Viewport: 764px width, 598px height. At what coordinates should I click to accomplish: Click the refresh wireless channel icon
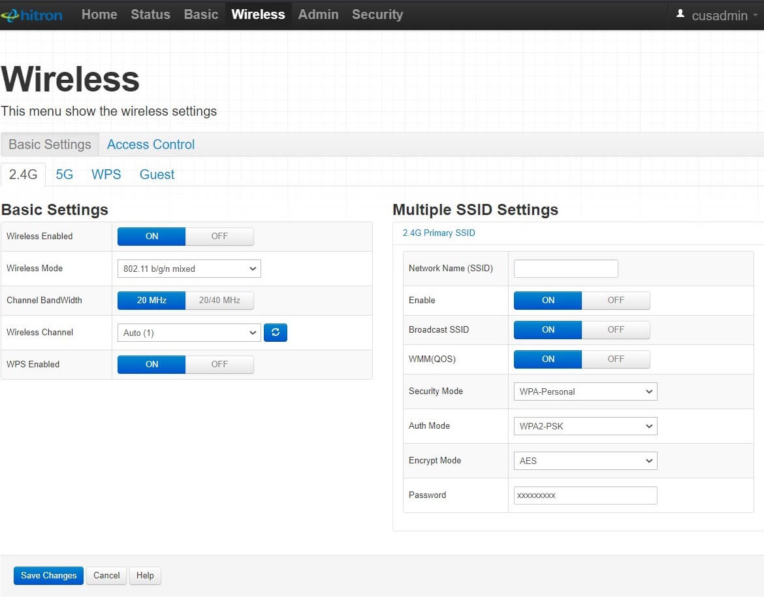[275, 333]
